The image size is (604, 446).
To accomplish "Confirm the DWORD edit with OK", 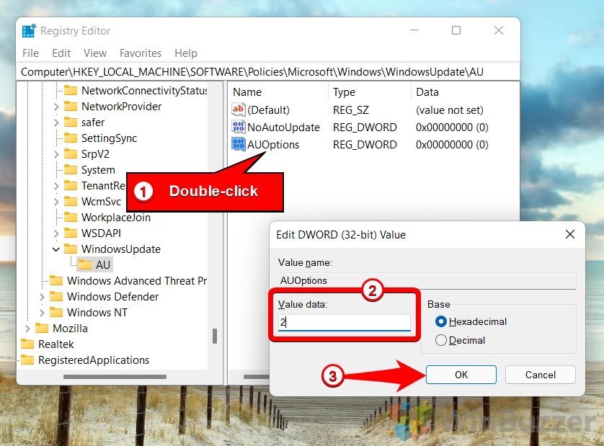I will click(461, 375).
